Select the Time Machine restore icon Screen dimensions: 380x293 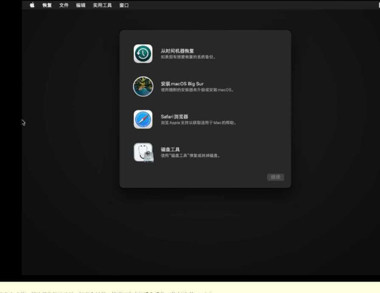(x=143, y=53)
